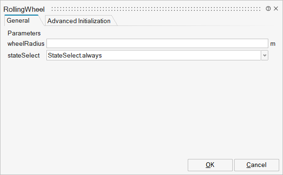Grab the dotted title bar handle

156,9
